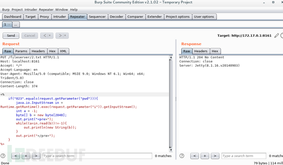
Task: Go to next response search match
Action: point(215,156)
